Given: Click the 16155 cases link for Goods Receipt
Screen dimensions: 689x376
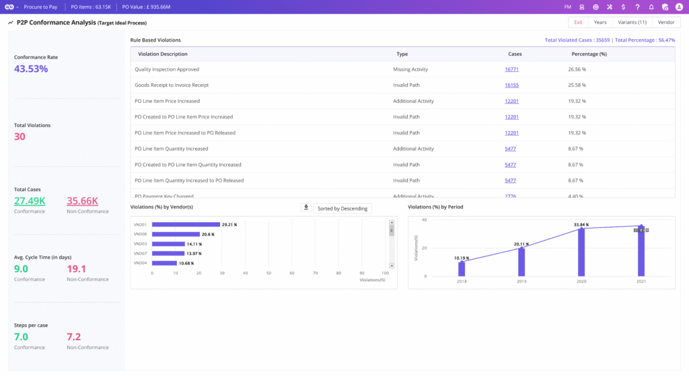Looking at the screenshot, I should coord(511,85).
